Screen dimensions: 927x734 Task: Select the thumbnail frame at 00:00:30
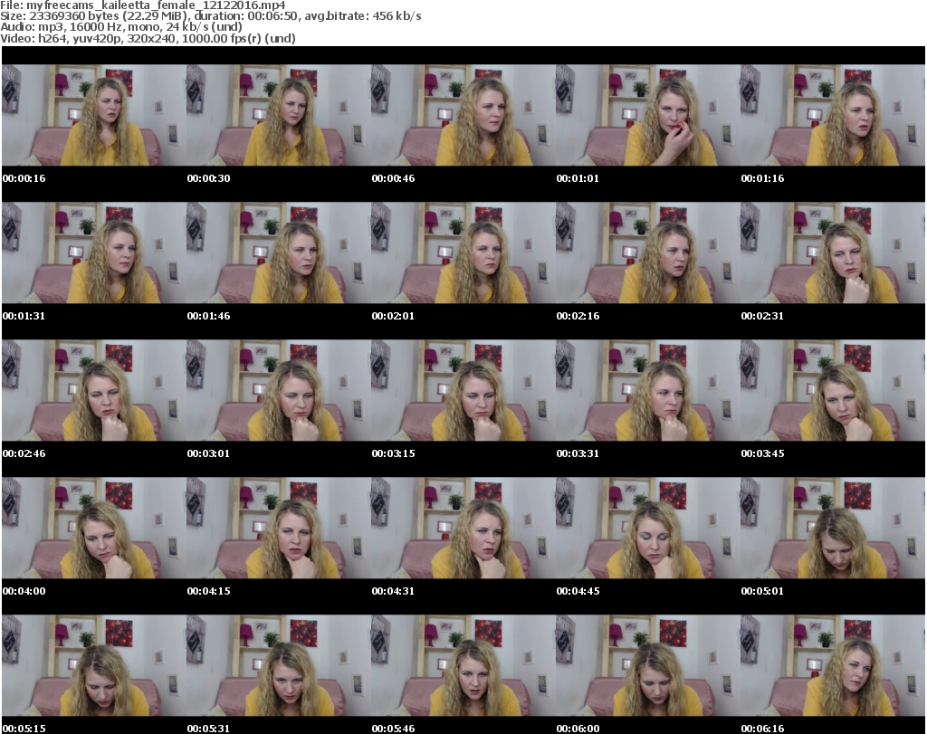(279, 115)
